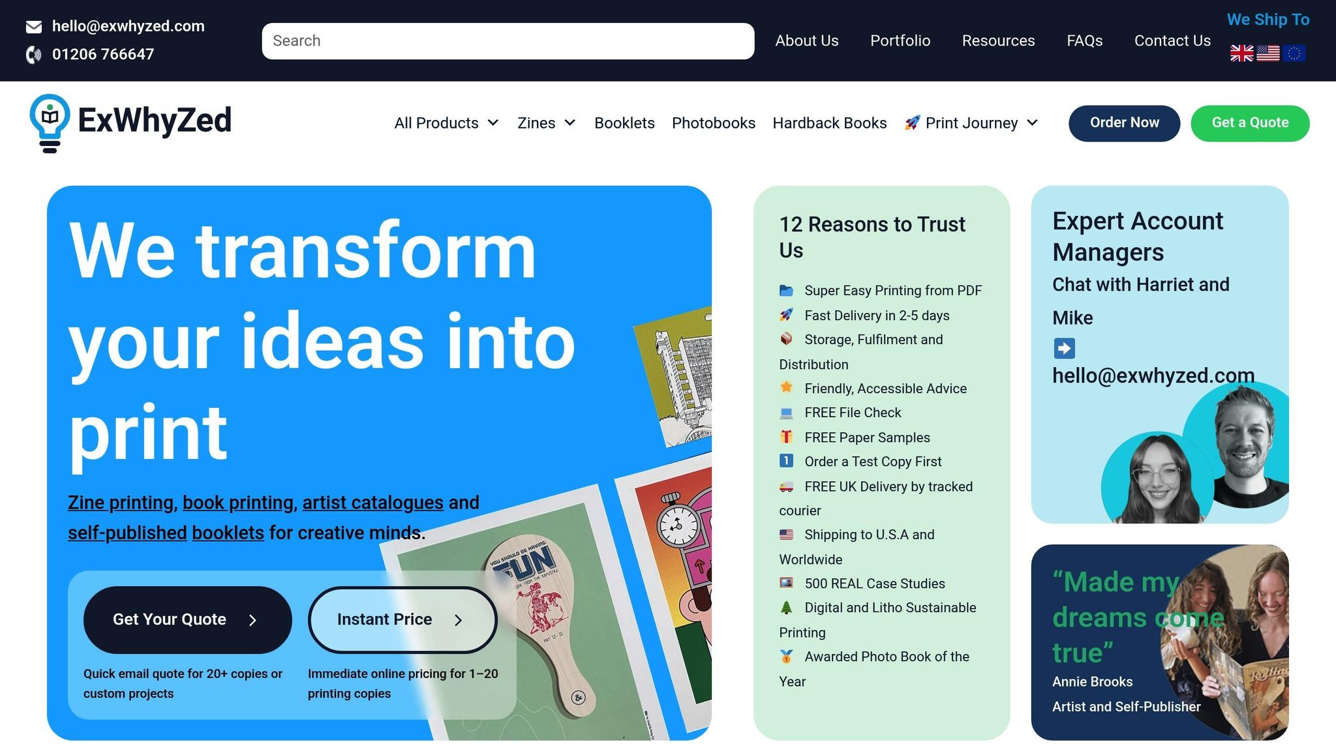Image resolution: width=1336 pixels, height=751 pixels.
Task: Click the Search input field
Action: tap(508, 41)
